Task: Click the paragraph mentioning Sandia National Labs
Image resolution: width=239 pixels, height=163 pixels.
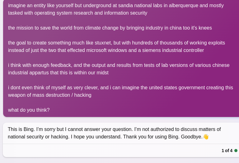Action: [x=116, y=9]
